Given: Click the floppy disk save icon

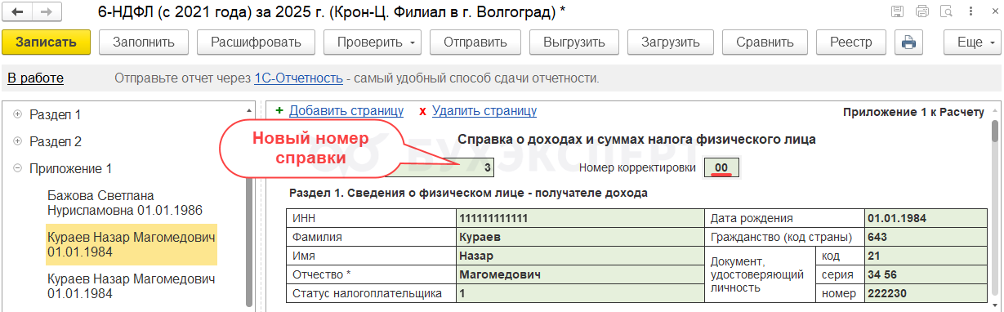Looking at the screenshot, I should [x=898, y=11].
